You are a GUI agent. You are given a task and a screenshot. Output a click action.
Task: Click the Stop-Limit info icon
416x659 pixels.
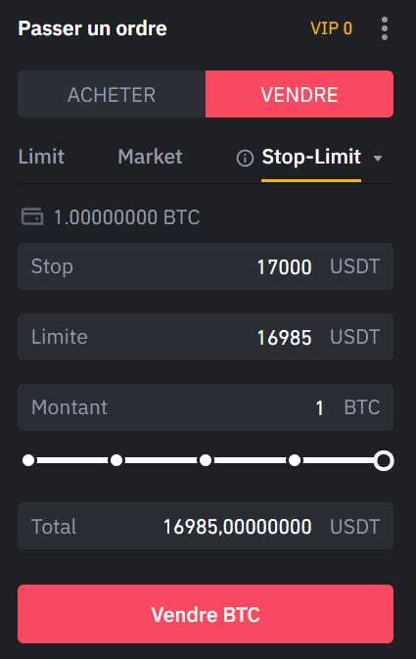tap(245, 158)
